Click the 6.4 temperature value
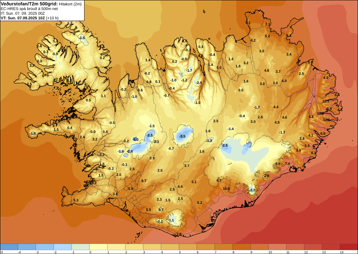The width and height of the screenshot is (358, 254). tap(337, 95)
